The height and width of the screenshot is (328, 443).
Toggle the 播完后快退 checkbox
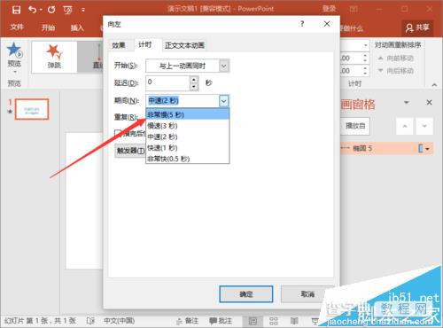click(x=118, y=133)
